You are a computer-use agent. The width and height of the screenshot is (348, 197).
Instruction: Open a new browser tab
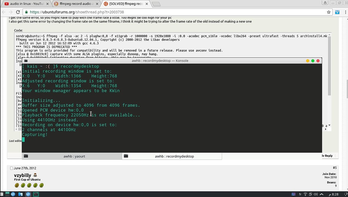156,4
